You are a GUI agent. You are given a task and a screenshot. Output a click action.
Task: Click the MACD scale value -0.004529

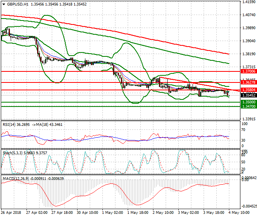[x=248, y=206]
